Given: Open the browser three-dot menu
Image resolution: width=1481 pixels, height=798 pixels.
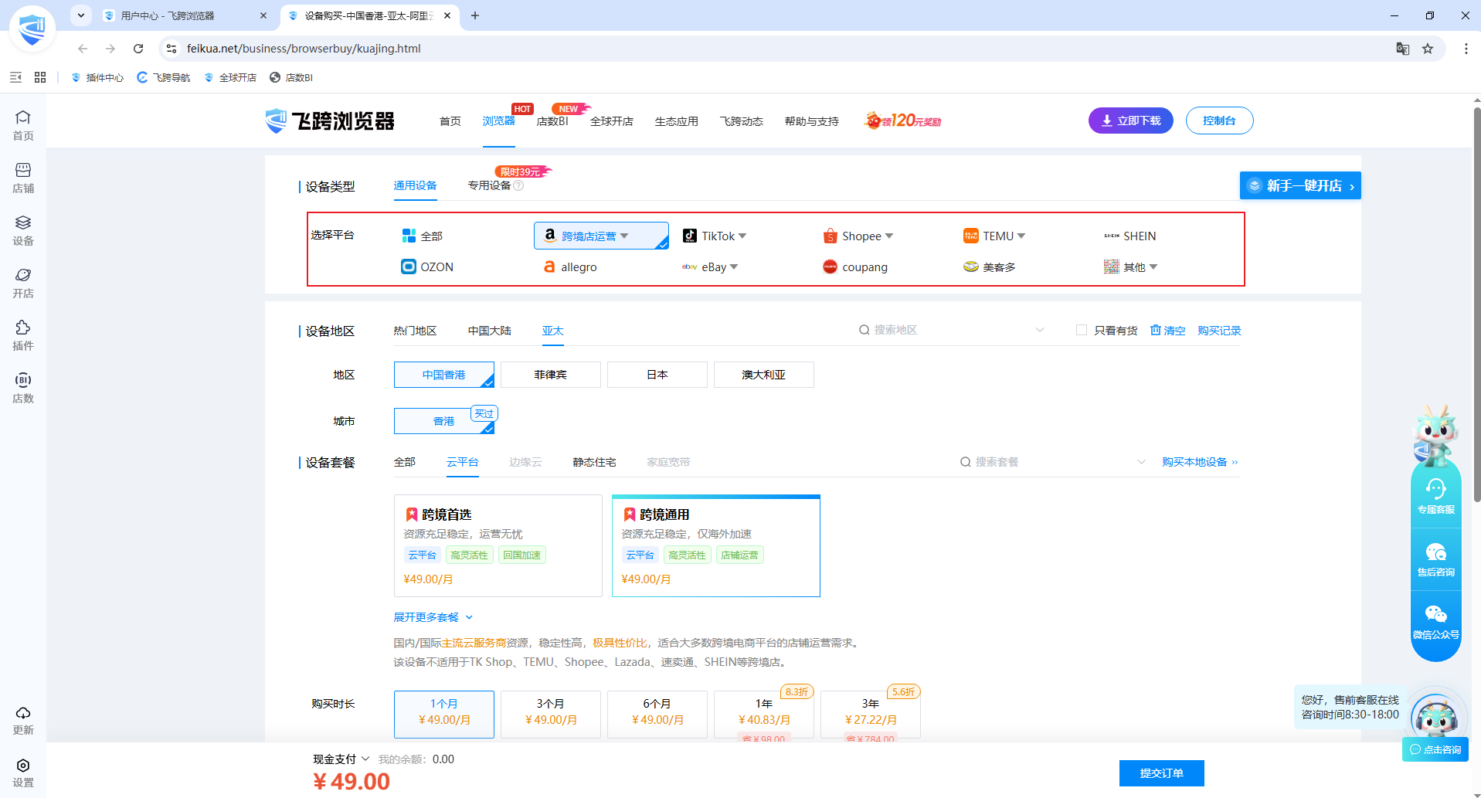Looking at the screenshot, I should pyautogui.click(x=1466, y=49).
